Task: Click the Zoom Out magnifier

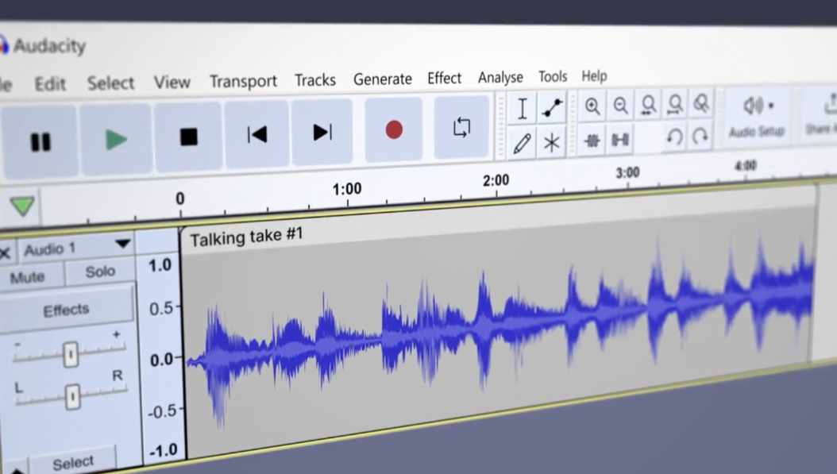Action: (x=621, y=105)
